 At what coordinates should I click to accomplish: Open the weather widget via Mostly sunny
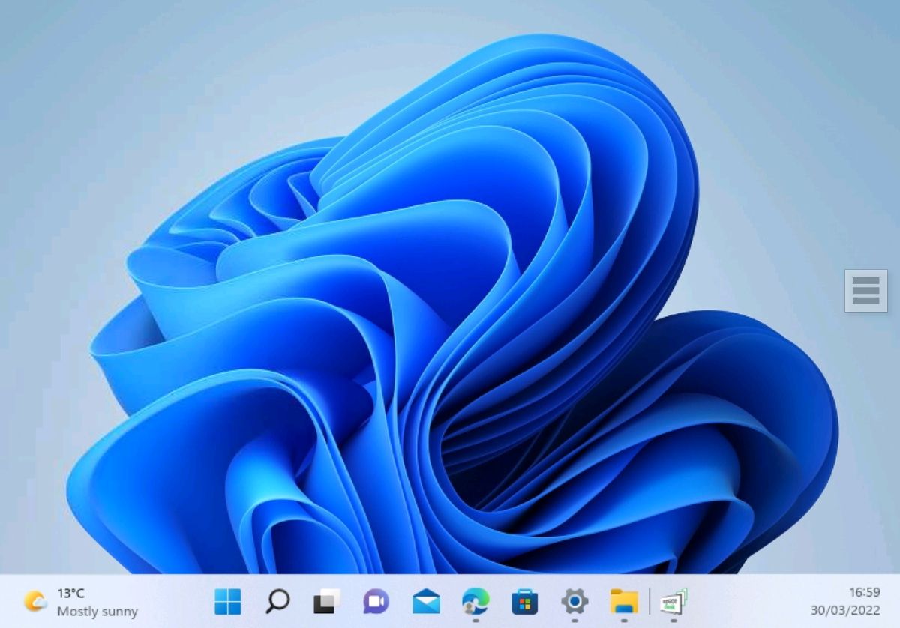(98, 612)
